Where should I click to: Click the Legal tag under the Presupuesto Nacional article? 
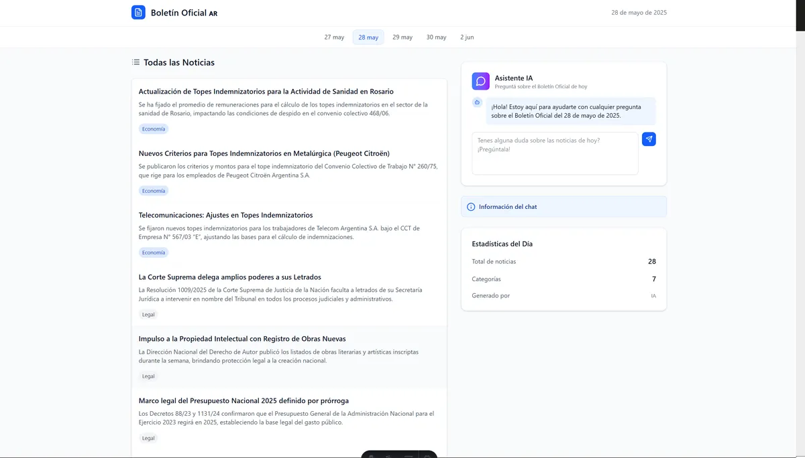click(148, 438)
